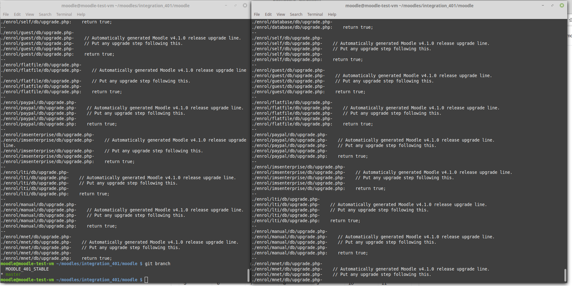
Task: Open Edit menu in right terminal
Action: (x=268, y=15)
